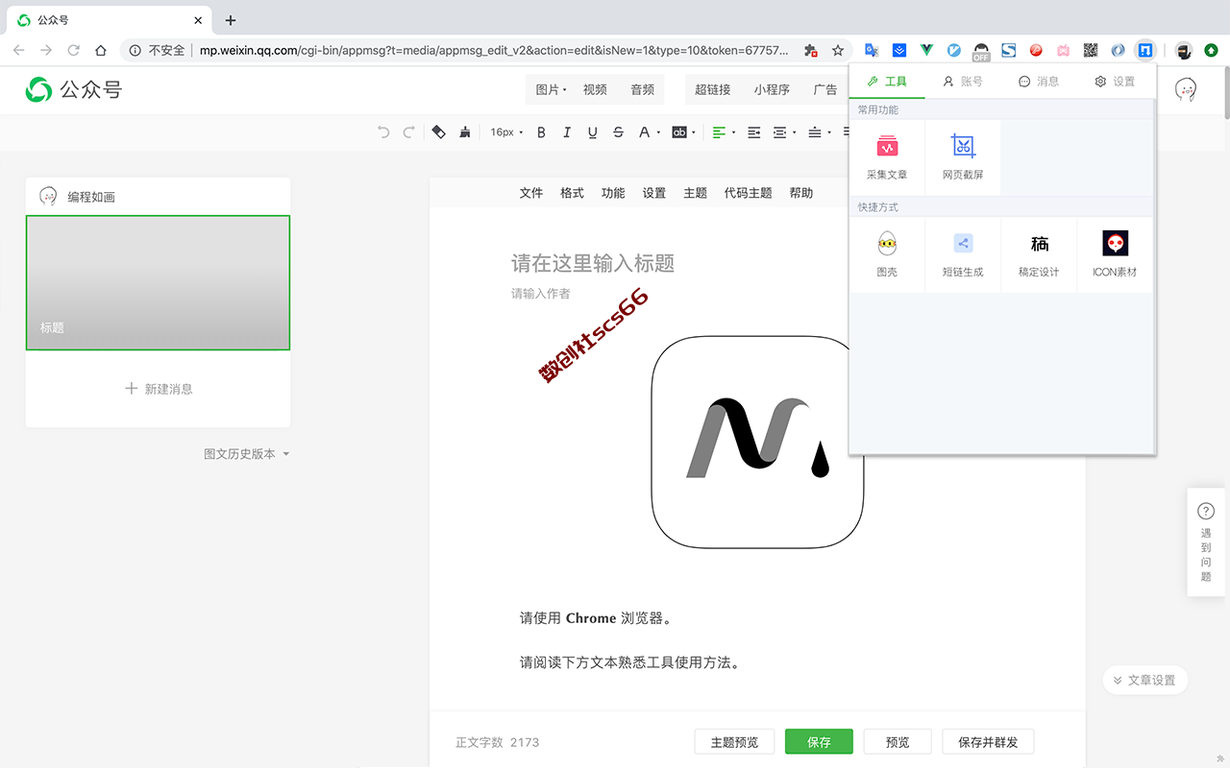Reload the page in Chrome
The height and width of the screenshot is (768, 1230).
click(x=73, y=50)
